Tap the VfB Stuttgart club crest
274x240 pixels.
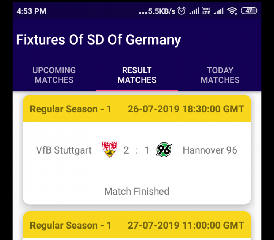click(110, 150)
